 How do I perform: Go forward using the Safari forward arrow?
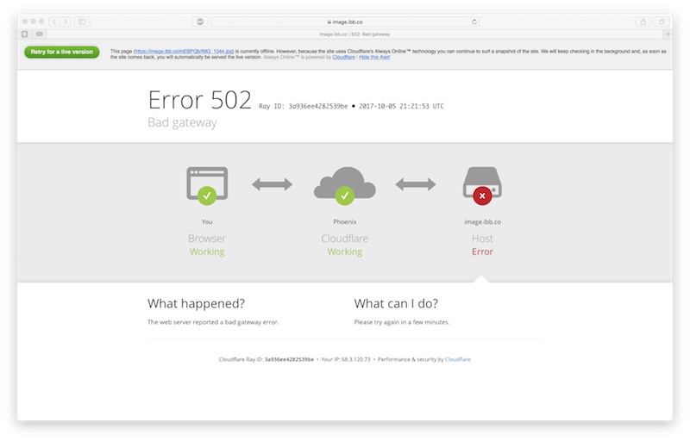click(x=66, y=22)
